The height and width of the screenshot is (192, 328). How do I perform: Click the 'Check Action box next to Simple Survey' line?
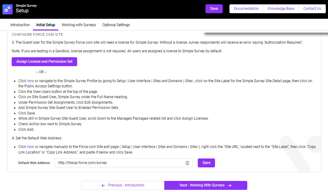(50, 124)
